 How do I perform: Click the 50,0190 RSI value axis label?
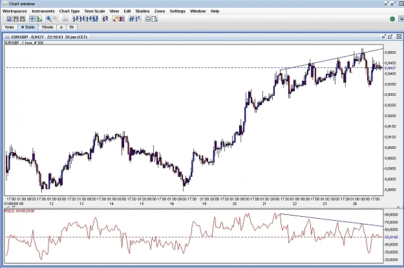pyautogui.click(x=391, y=237)
